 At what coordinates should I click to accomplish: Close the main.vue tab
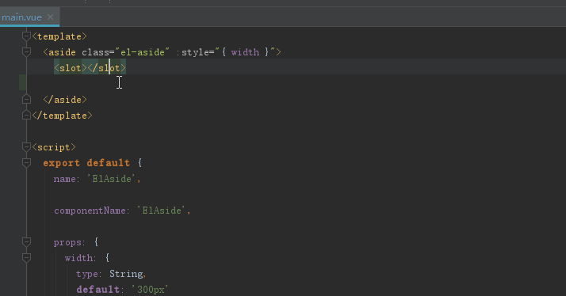(x=51, y=17)
